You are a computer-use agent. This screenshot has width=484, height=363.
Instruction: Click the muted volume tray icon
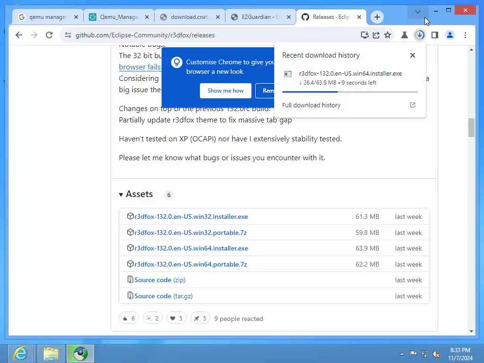[436, 354]
